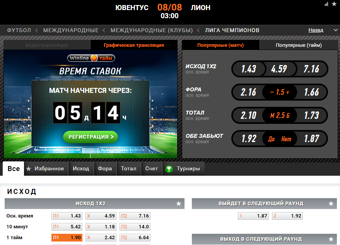
Task: Filter markets by Фора tab
Action: pyautogui.click(x=105, y=169)
